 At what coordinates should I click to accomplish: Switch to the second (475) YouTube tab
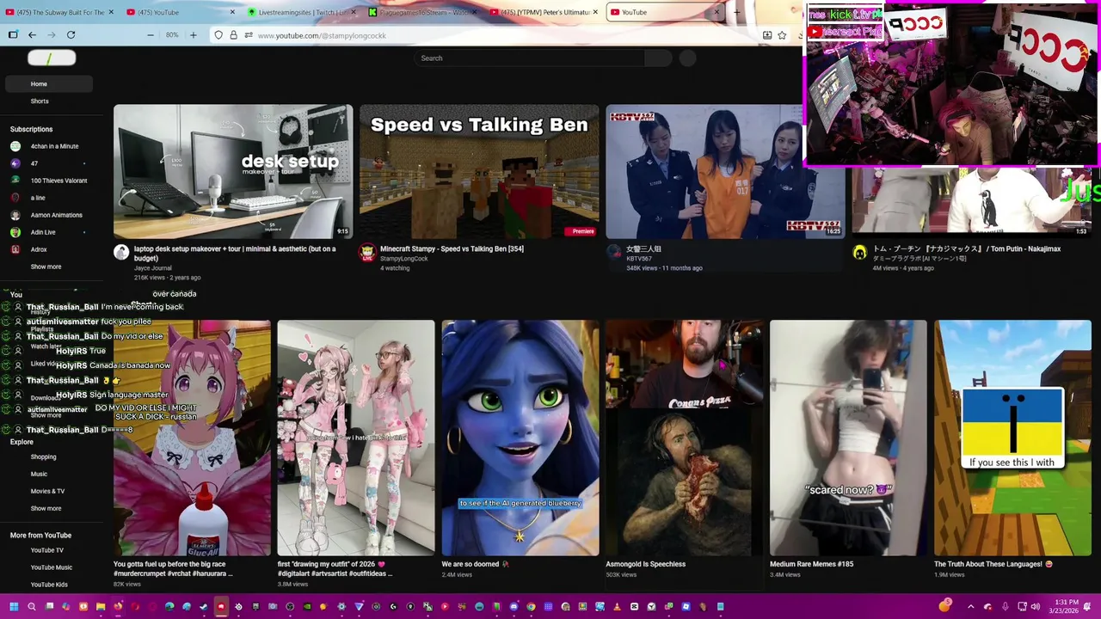[181, 12]
